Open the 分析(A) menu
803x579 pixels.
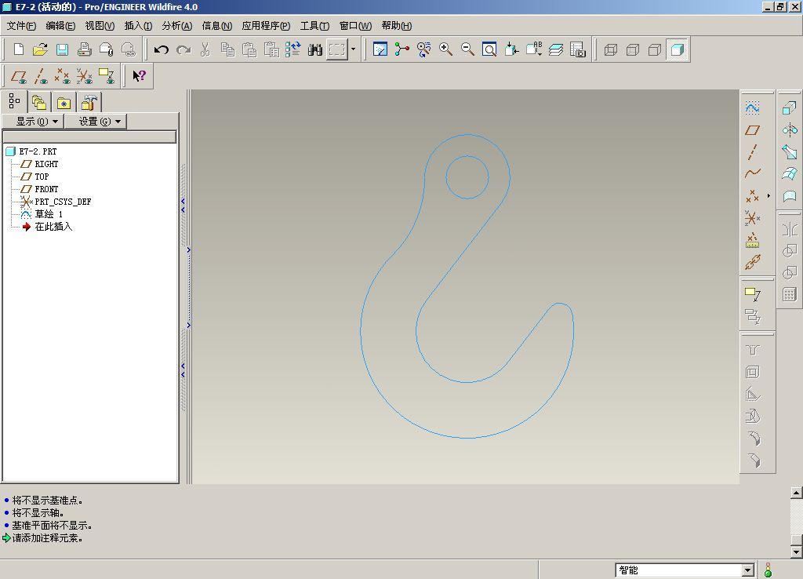point(176,26)
